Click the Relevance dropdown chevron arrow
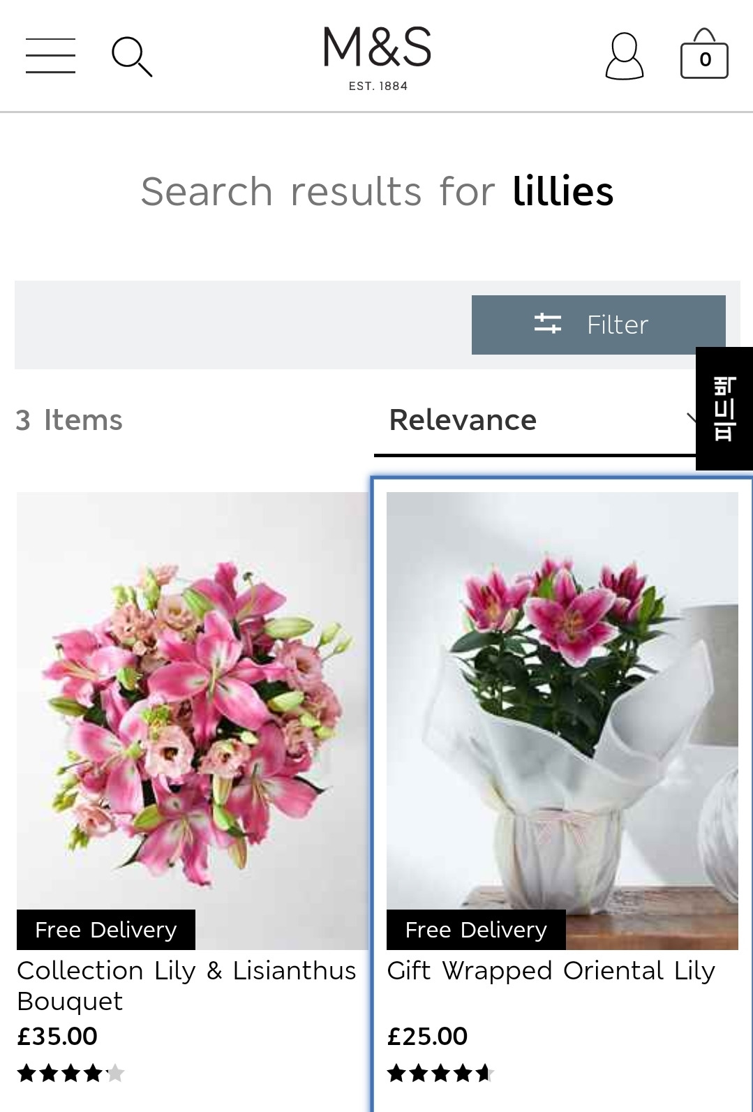The image size is (753, 1112). coord(692,419)
